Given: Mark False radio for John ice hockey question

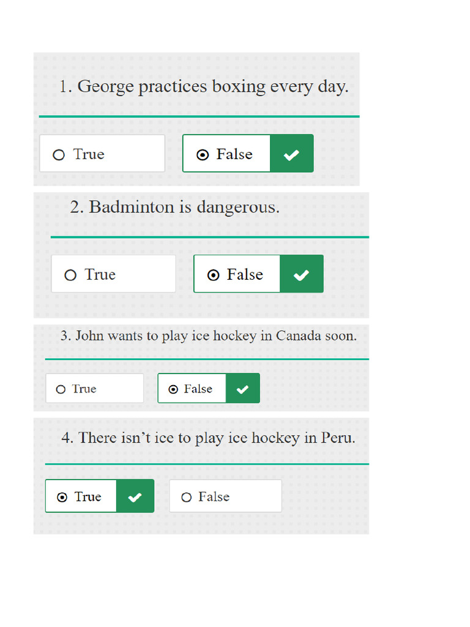Looking at the screenshot, I should point(173,389).
